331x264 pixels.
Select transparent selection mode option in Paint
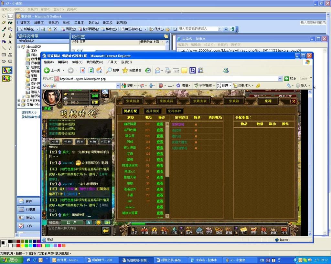(x=7, y=79)
